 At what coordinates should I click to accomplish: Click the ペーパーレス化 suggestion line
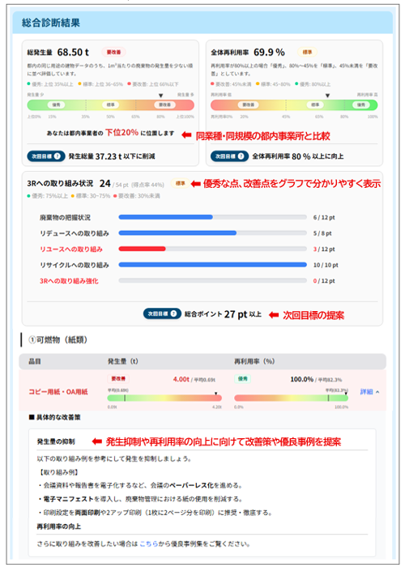tap(139, 485)
